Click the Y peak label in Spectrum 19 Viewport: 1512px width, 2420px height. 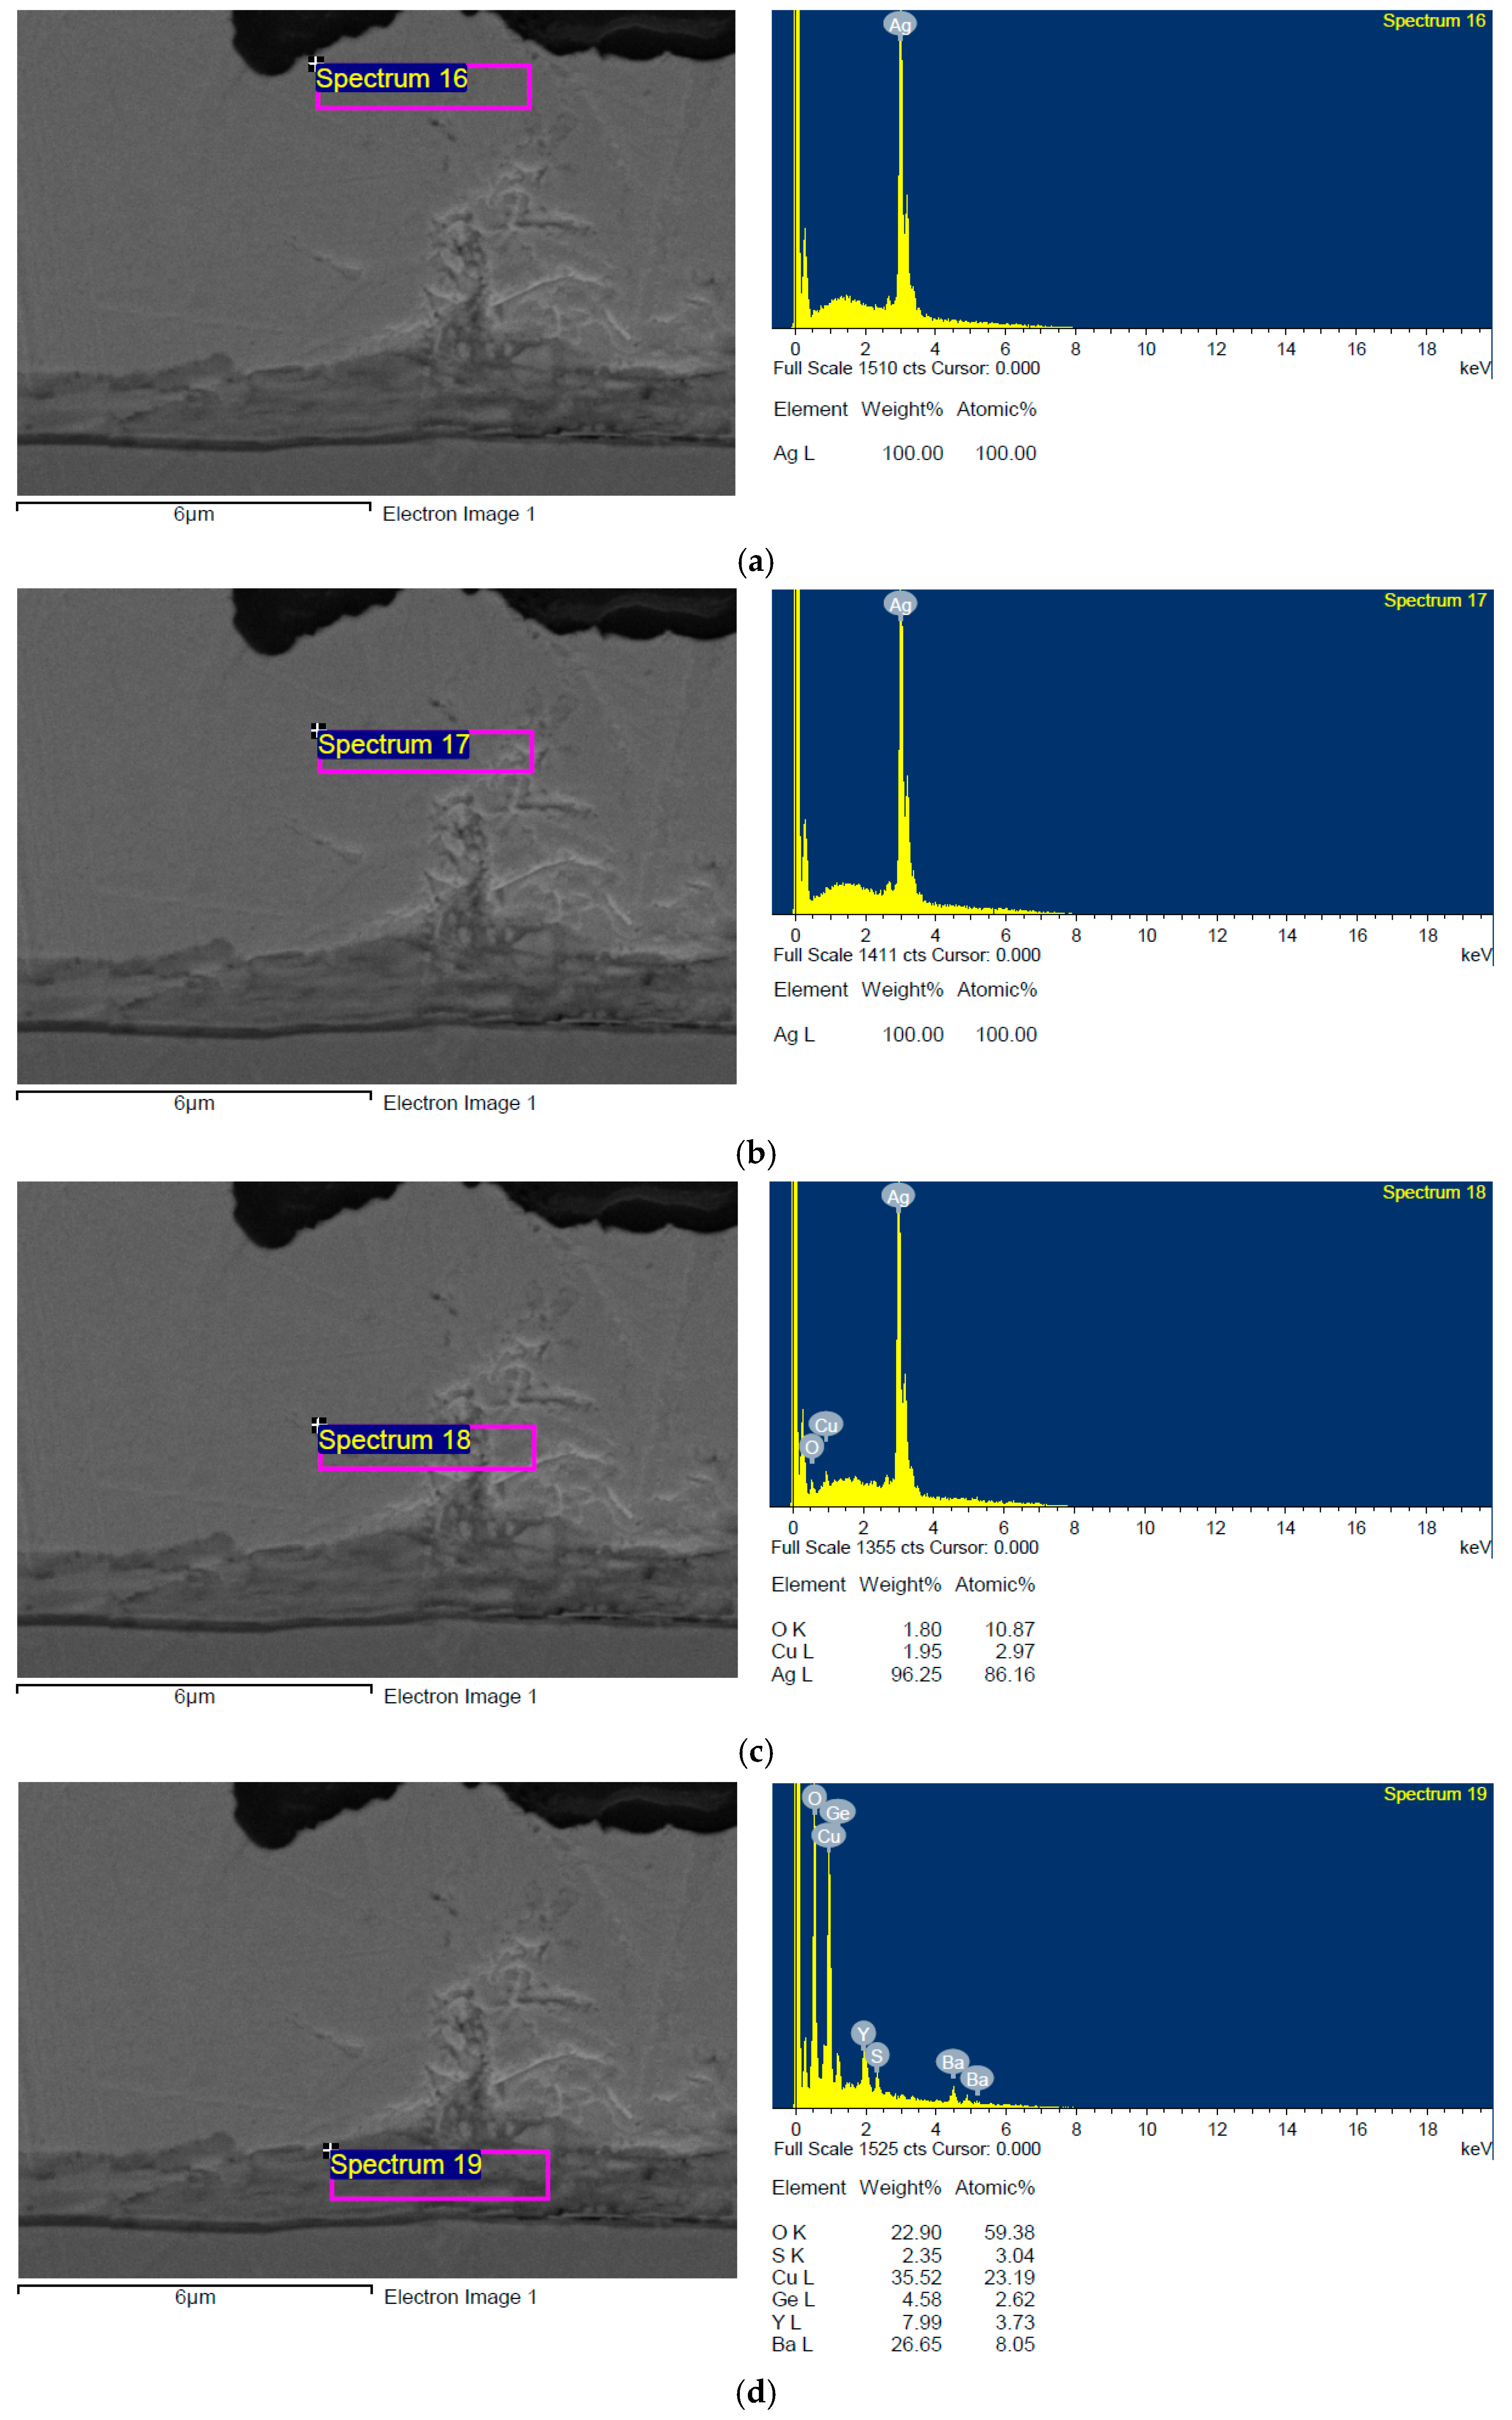(x=863, y=2033)
